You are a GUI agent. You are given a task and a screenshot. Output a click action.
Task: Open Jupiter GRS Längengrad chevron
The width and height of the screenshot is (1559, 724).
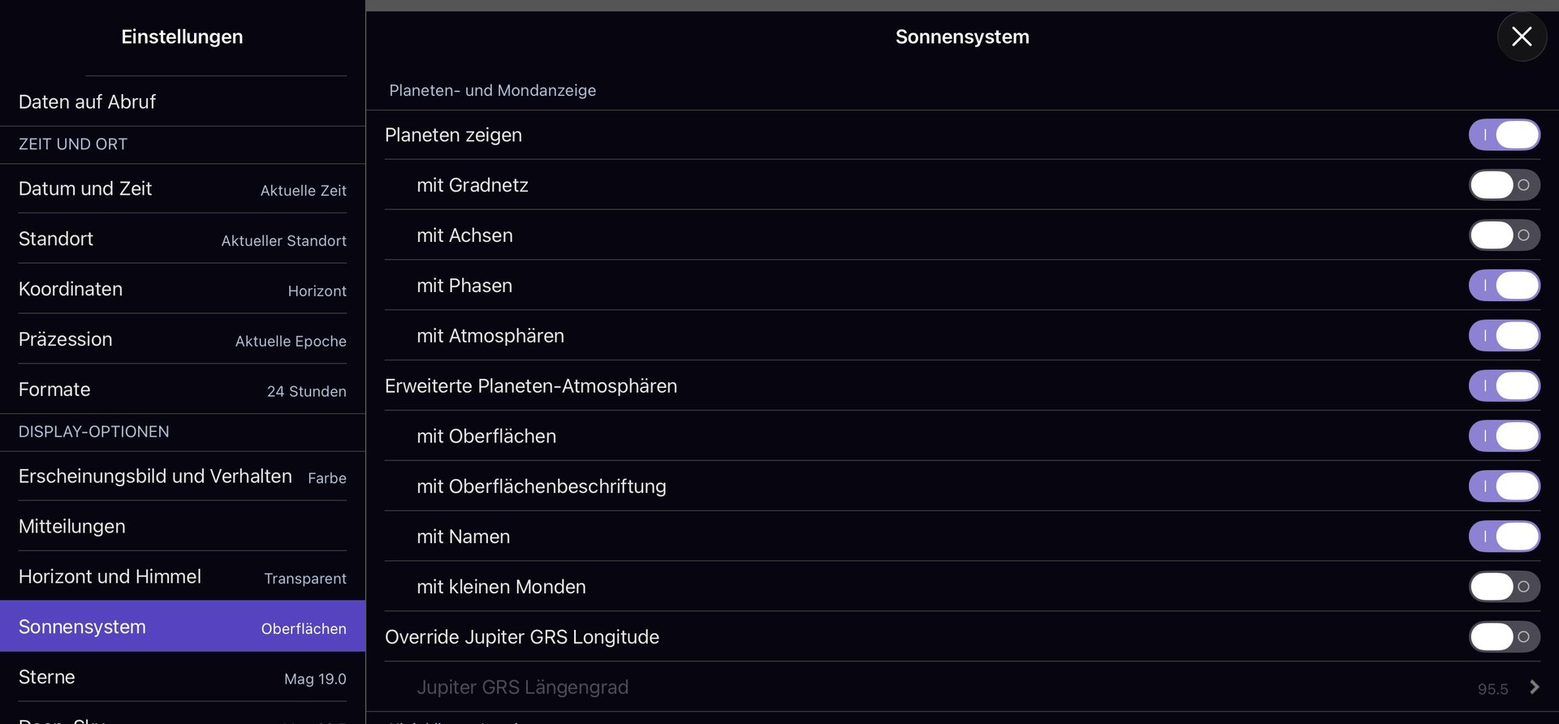(x=1534, y=687)
